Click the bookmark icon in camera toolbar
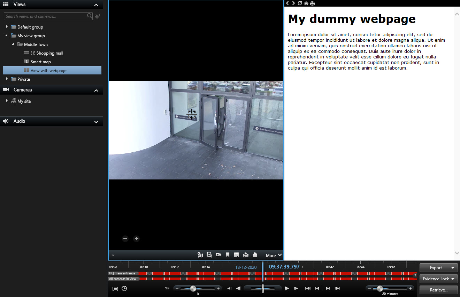The image size is (460, 297). pos(228,255)
